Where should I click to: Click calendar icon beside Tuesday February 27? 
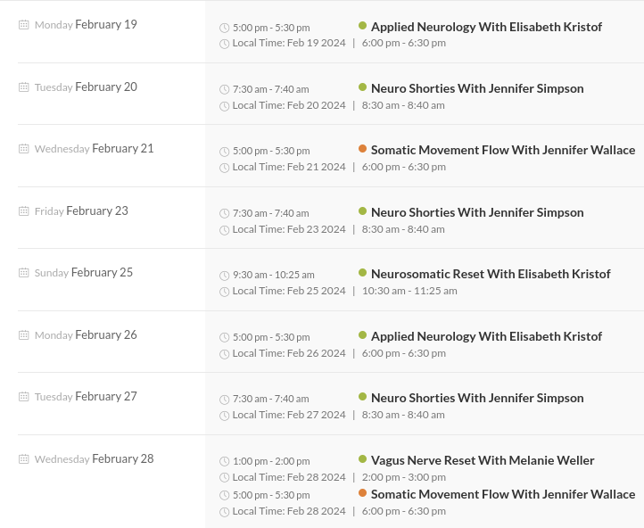click(24, 397)
